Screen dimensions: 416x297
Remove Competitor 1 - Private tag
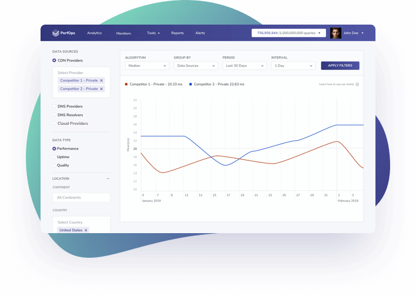(x=101, y=80)
